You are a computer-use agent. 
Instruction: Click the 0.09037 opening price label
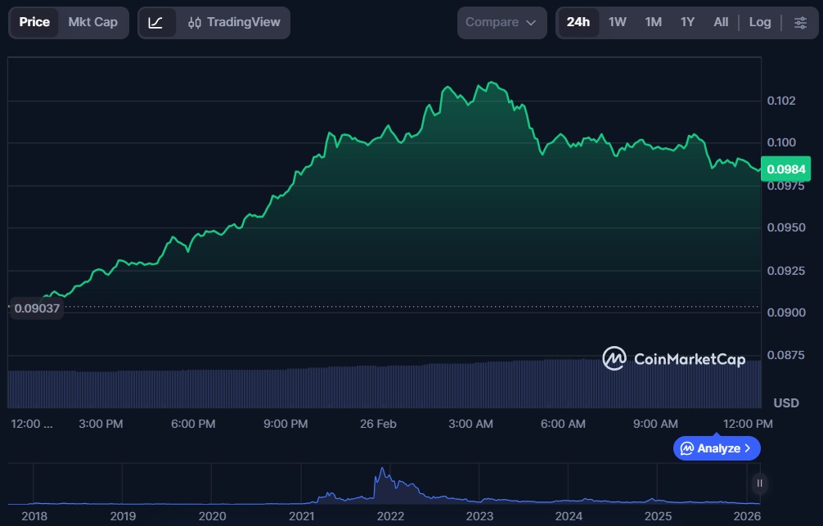(37, 308)
